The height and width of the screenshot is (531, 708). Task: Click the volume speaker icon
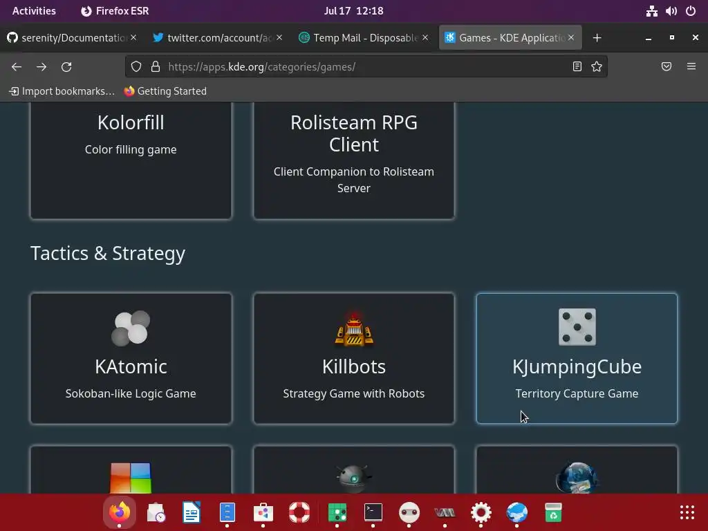(671, 11)
